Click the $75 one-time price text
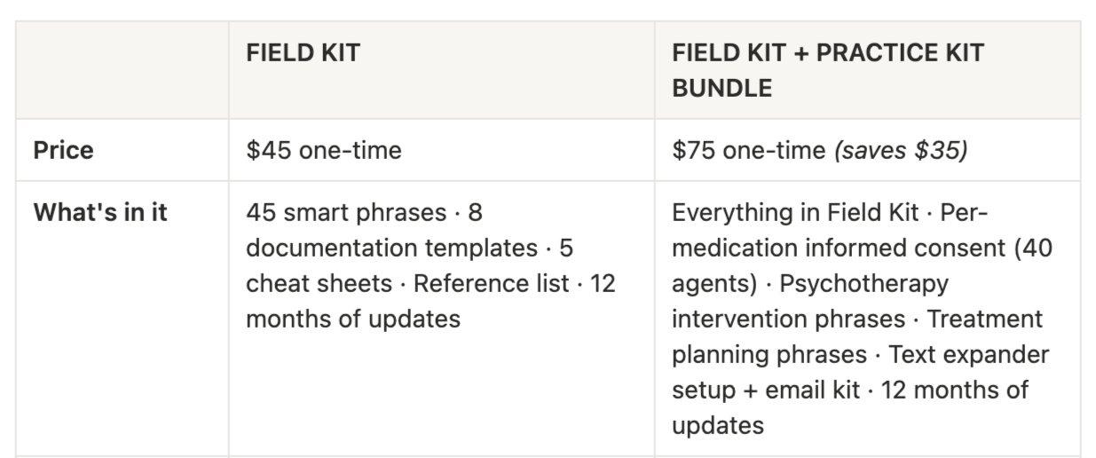This screenshot has height=458, width=1096. tap(748, 150)
